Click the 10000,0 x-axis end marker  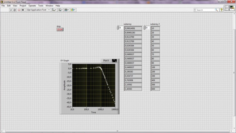click(115, 109)
